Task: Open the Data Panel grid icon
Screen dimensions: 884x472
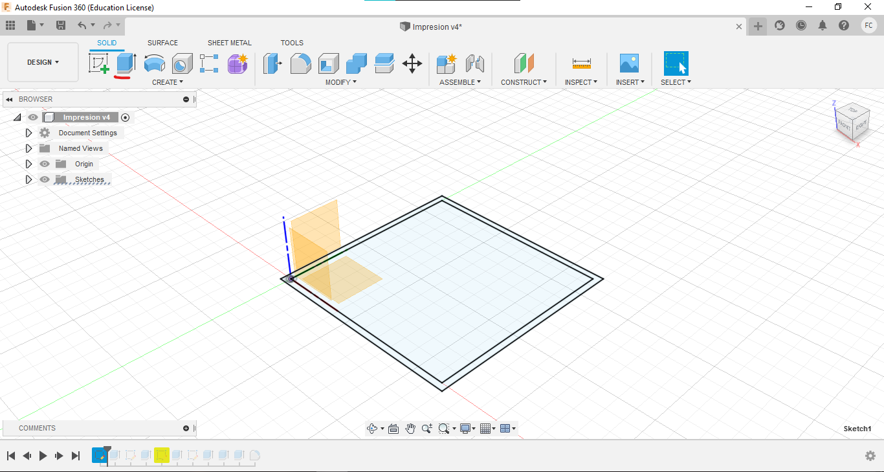Action: (10, 25)
